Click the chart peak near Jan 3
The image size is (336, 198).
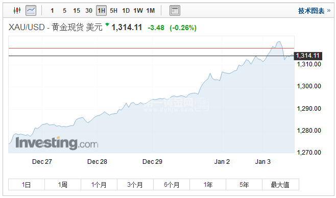[x=279, y=41]
